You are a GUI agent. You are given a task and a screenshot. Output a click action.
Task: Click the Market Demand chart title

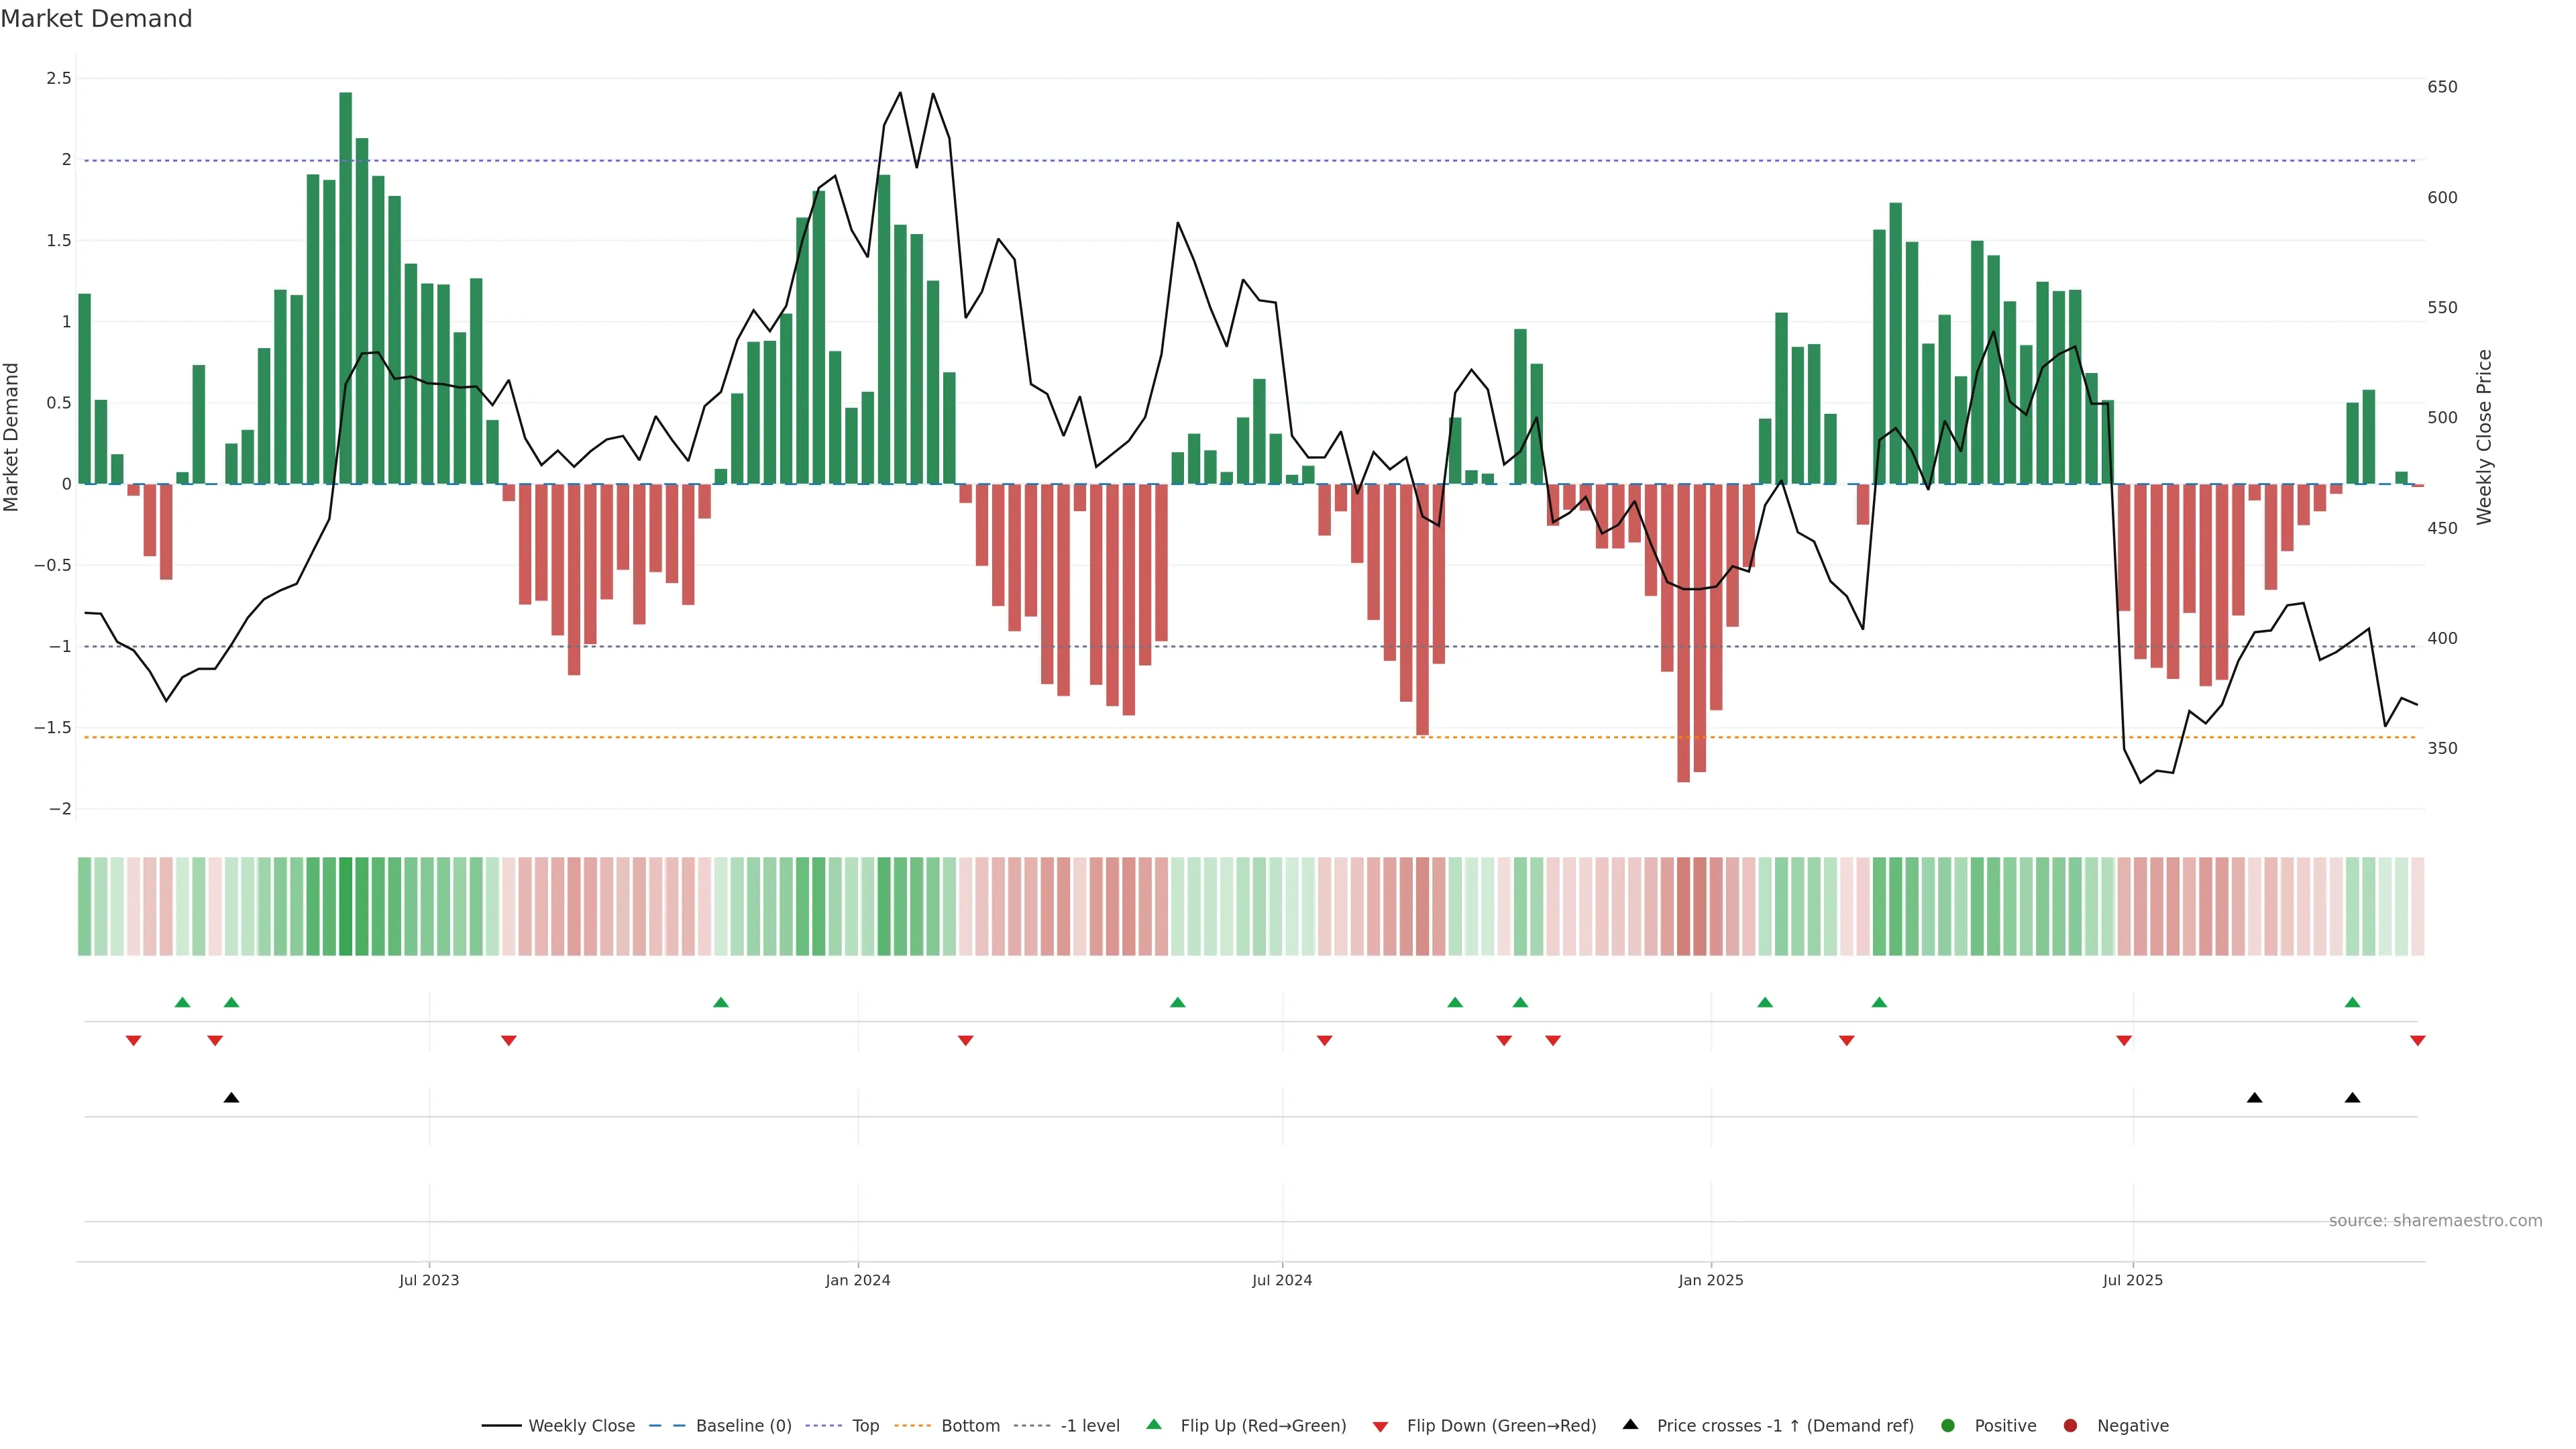96,19
